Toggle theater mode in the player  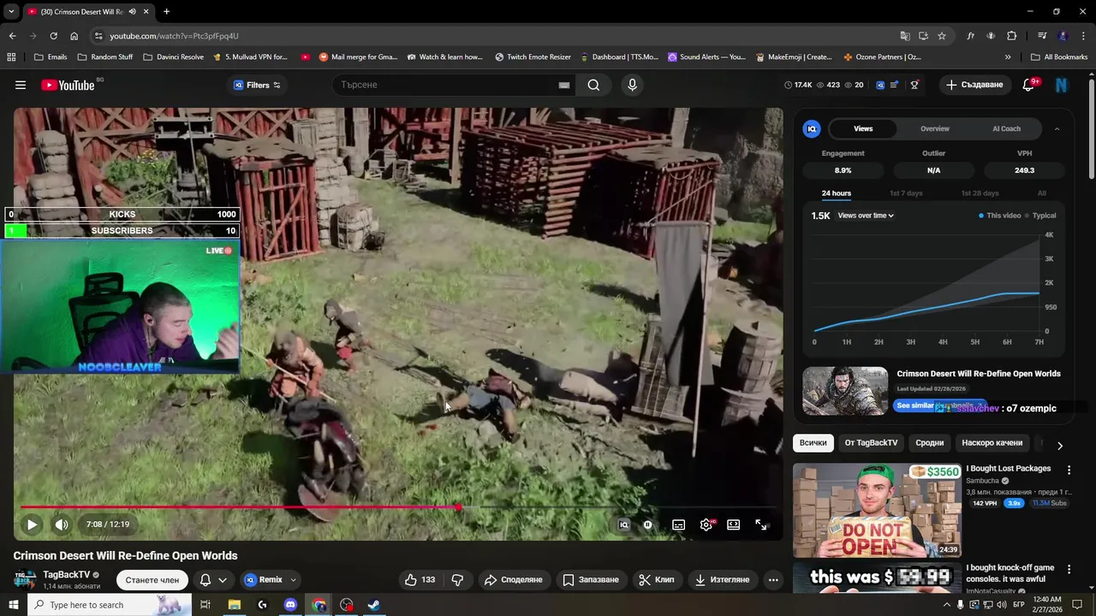(734, 525)
